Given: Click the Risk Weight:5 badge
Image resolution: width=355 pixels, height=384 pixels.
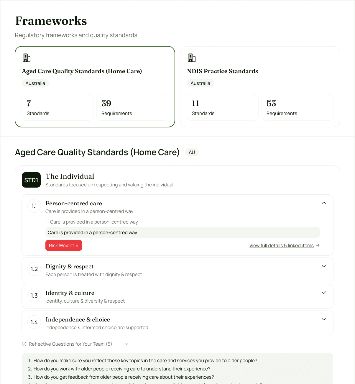Looking at the screenshot, I should pyautogui.click(x=63, y=245).
